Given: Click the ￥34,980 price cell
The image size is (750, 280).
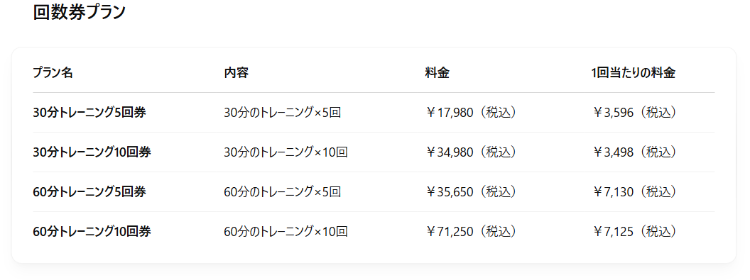Looking at the screenshot, I should 471,152.
